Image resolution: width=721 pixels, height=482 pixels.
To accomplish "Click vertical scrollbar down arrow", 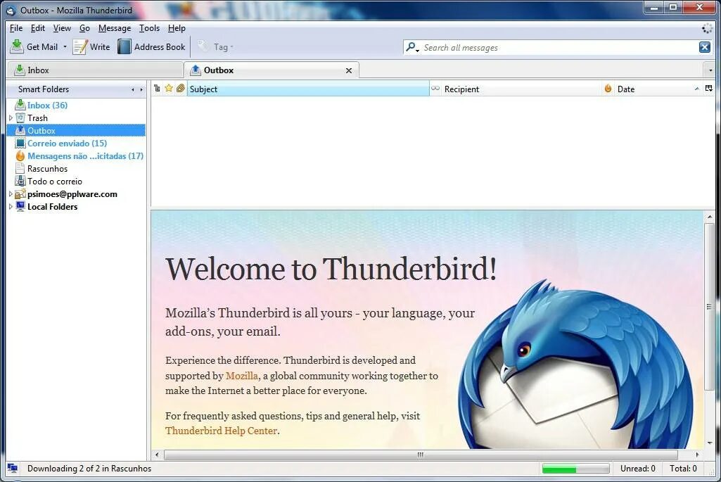I will pyautogui.click(x=710, y=443).
